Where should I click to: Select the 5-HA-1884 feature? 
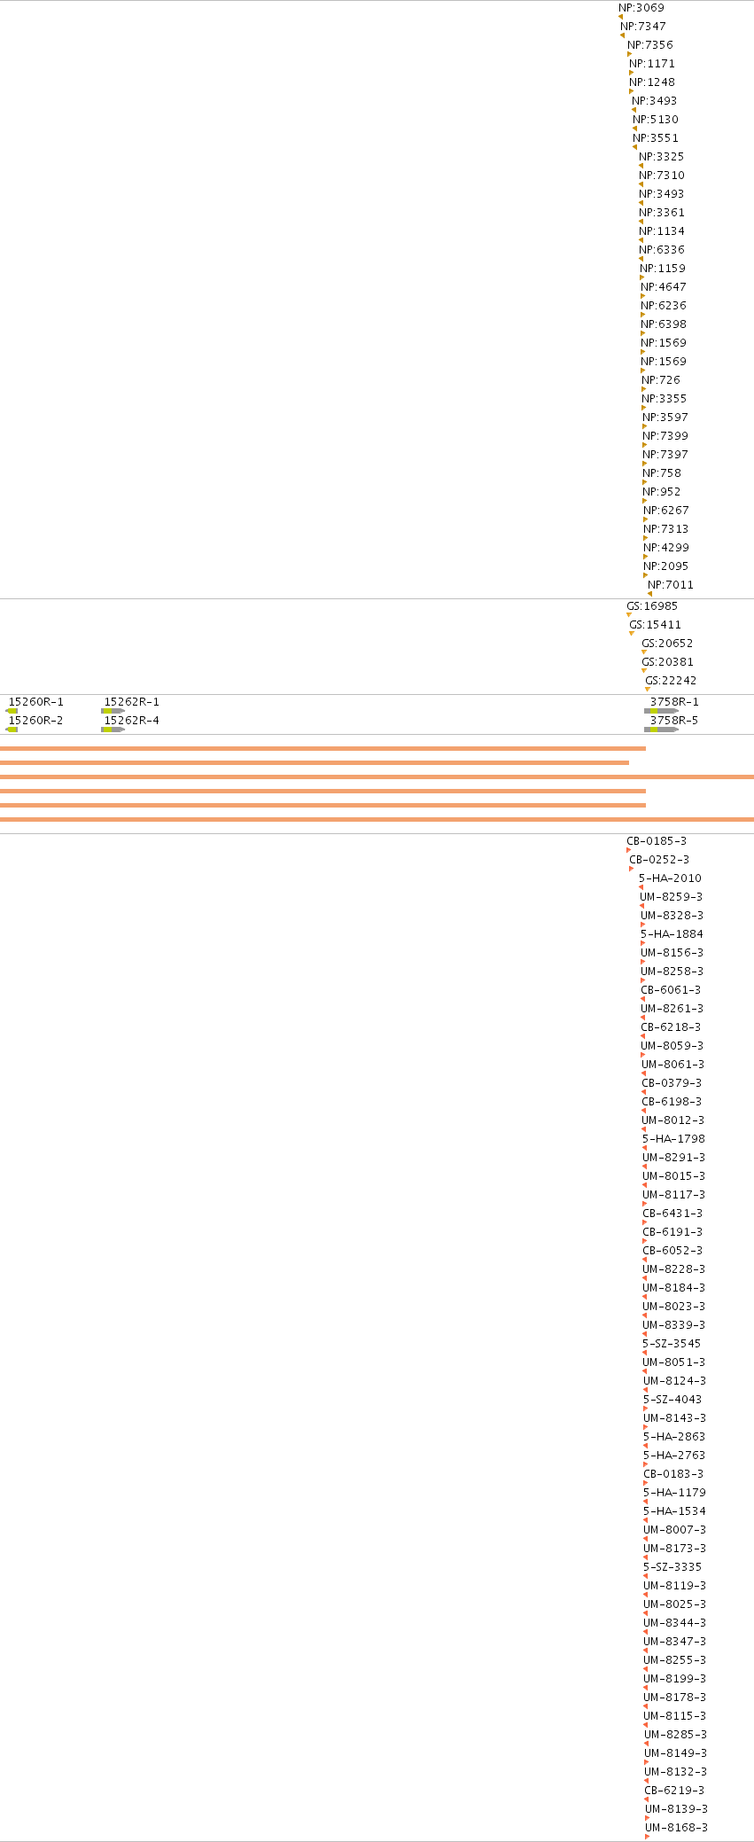pyautogui.click(x=672, y=934)
